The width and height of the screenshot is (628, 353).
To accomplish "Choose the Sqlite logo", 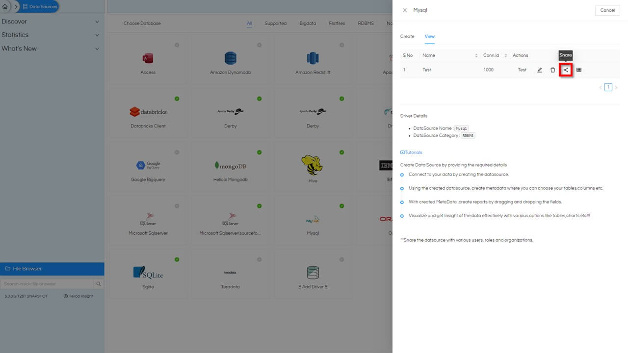I will [148, 273].
